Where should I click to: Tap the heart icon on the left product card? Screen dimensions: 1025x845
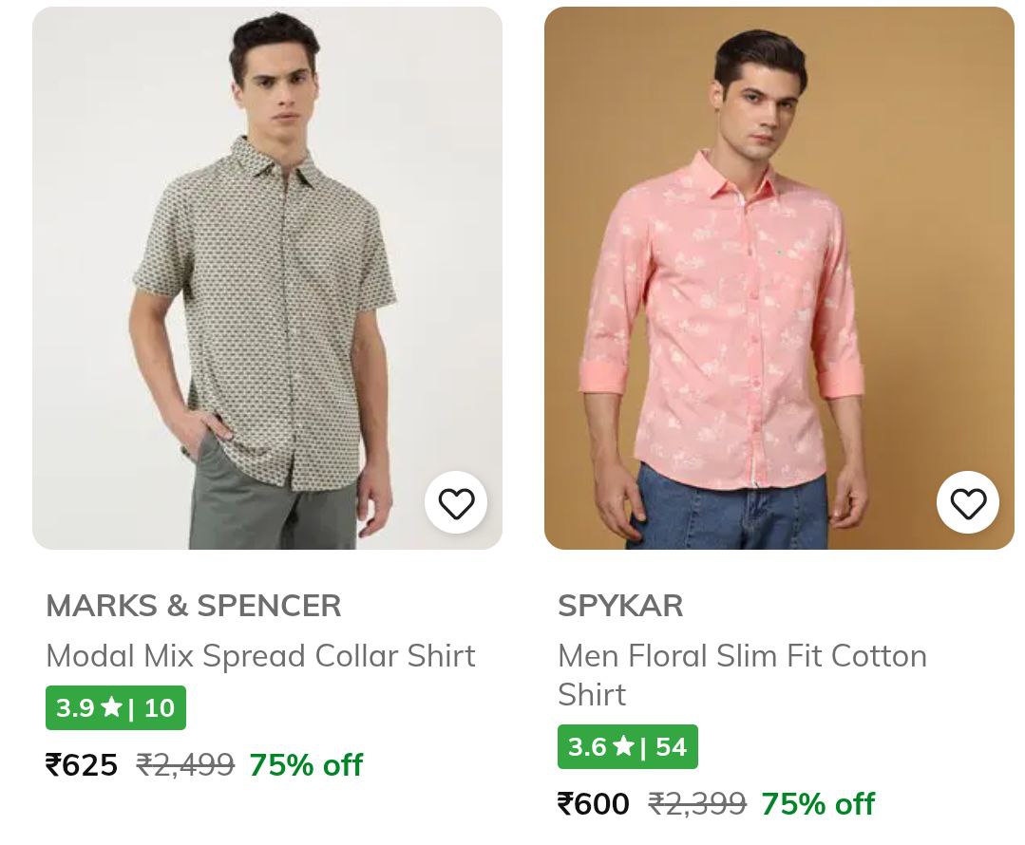tap(456, 502)
